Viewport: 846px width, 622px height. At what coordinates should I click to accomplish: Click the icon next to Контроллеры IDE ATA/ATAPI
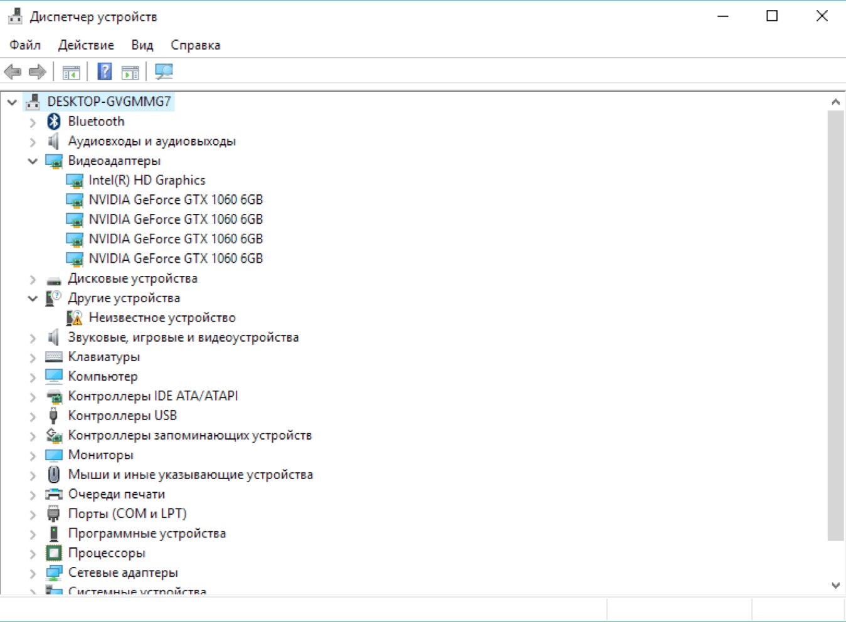pyautogui.click(x=54, y=396)
